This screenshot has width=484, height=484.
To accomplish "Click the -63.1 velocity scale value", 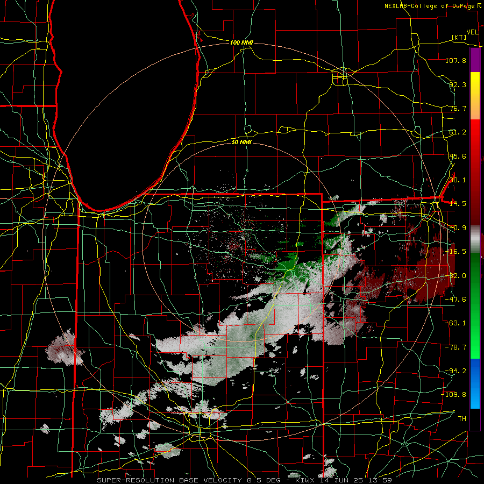I will pyautogui.click(x=455, y=323).
